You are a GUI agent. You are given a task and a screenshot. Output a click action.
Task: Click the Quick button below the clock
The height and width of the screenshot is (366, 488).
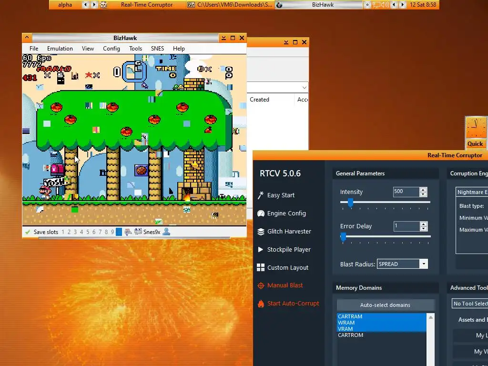(x=475, y=144)
